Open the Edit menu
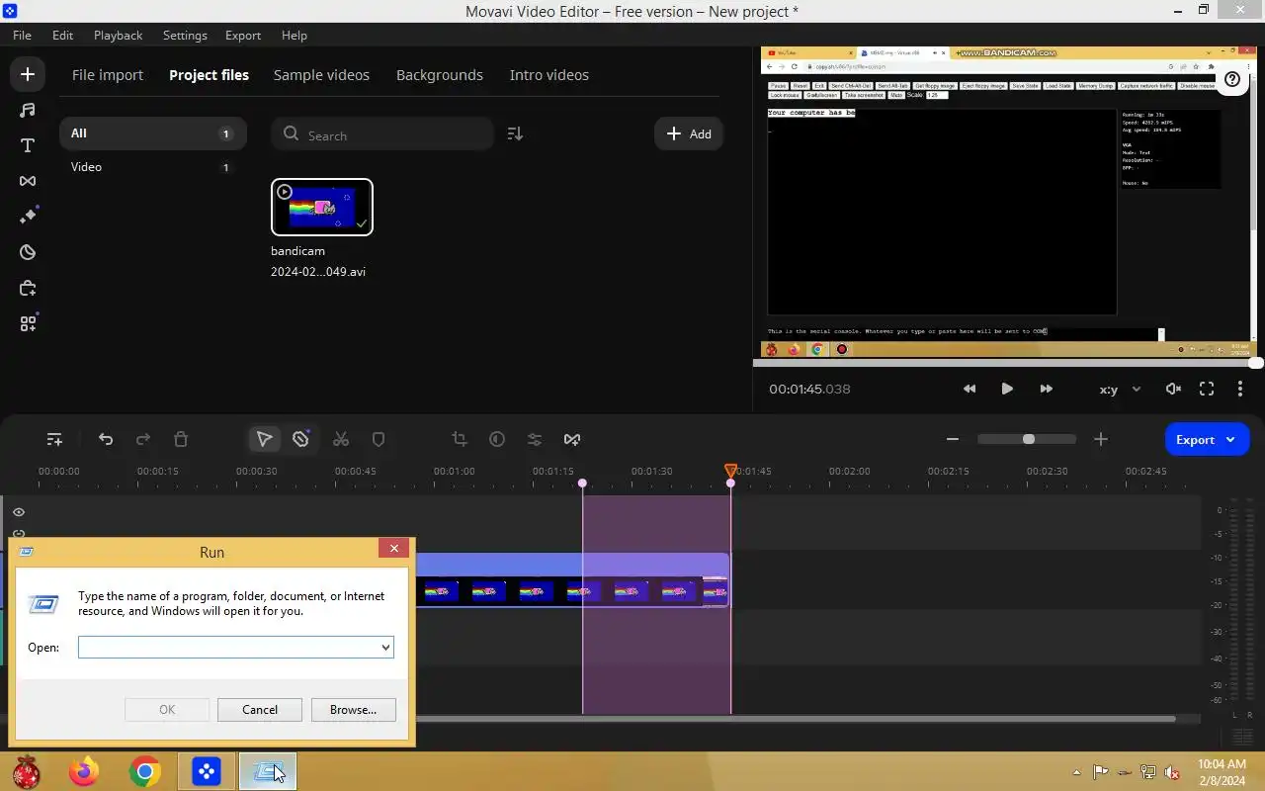 62,35
